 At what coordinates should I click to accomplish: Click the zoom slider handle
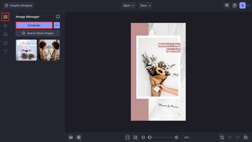tap(149, 137)
